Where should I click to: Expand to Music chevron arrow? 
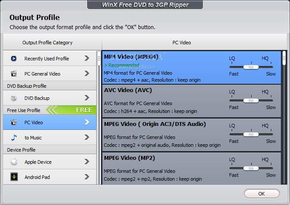click(87, 137)
